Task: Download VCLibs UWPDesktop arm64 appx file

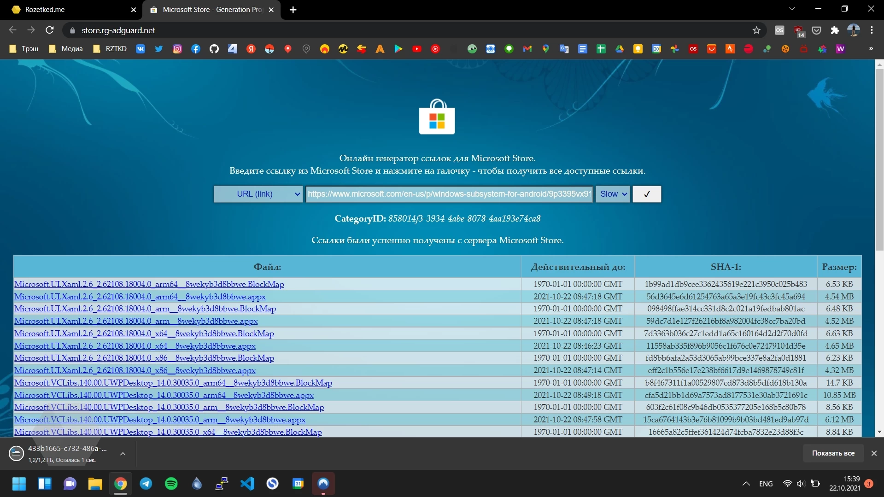Action: [x=164, y=395]
